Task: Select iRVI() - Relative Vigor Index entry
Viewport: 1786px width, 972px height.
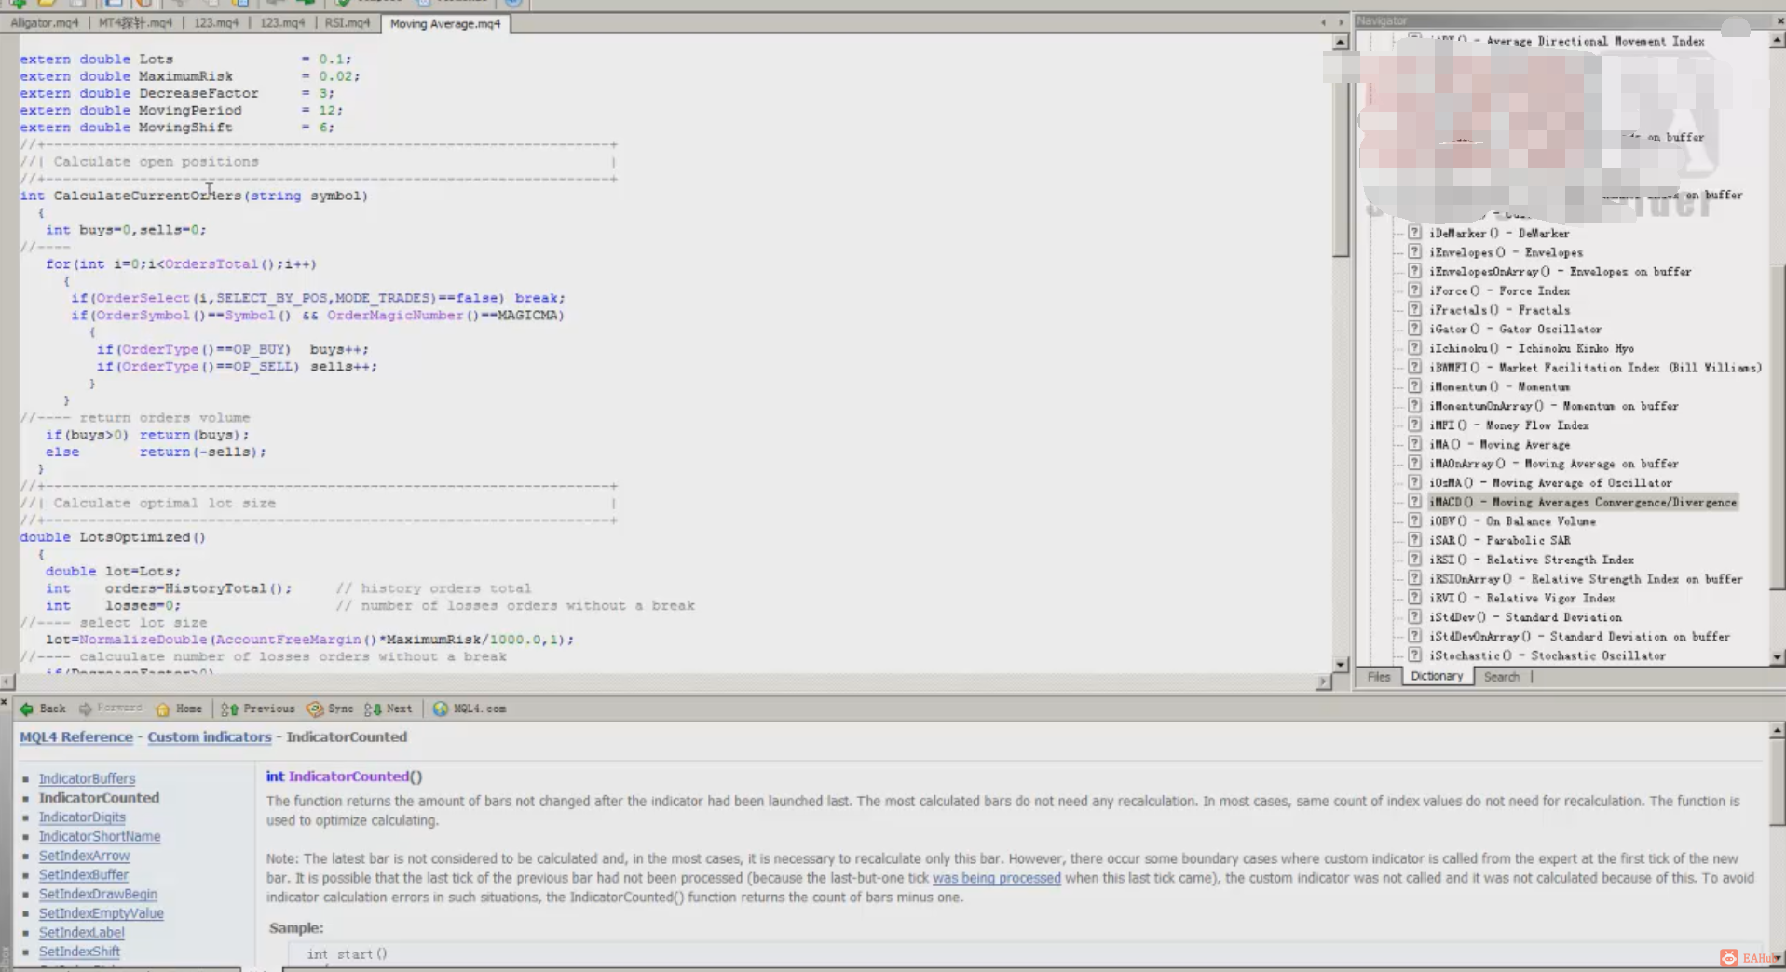Action: pyautogui.click(x=1521, y=599)
